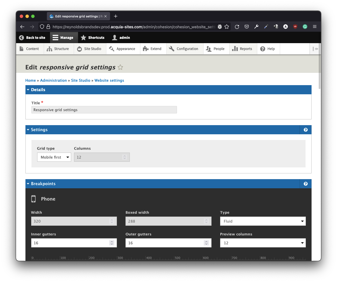Reload the page in the browser
337x282 pixels.
[x=237, y=27]
